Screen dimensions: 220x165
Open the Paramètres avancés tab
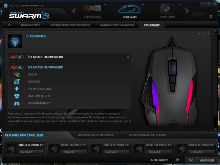[x=117, y=25]
